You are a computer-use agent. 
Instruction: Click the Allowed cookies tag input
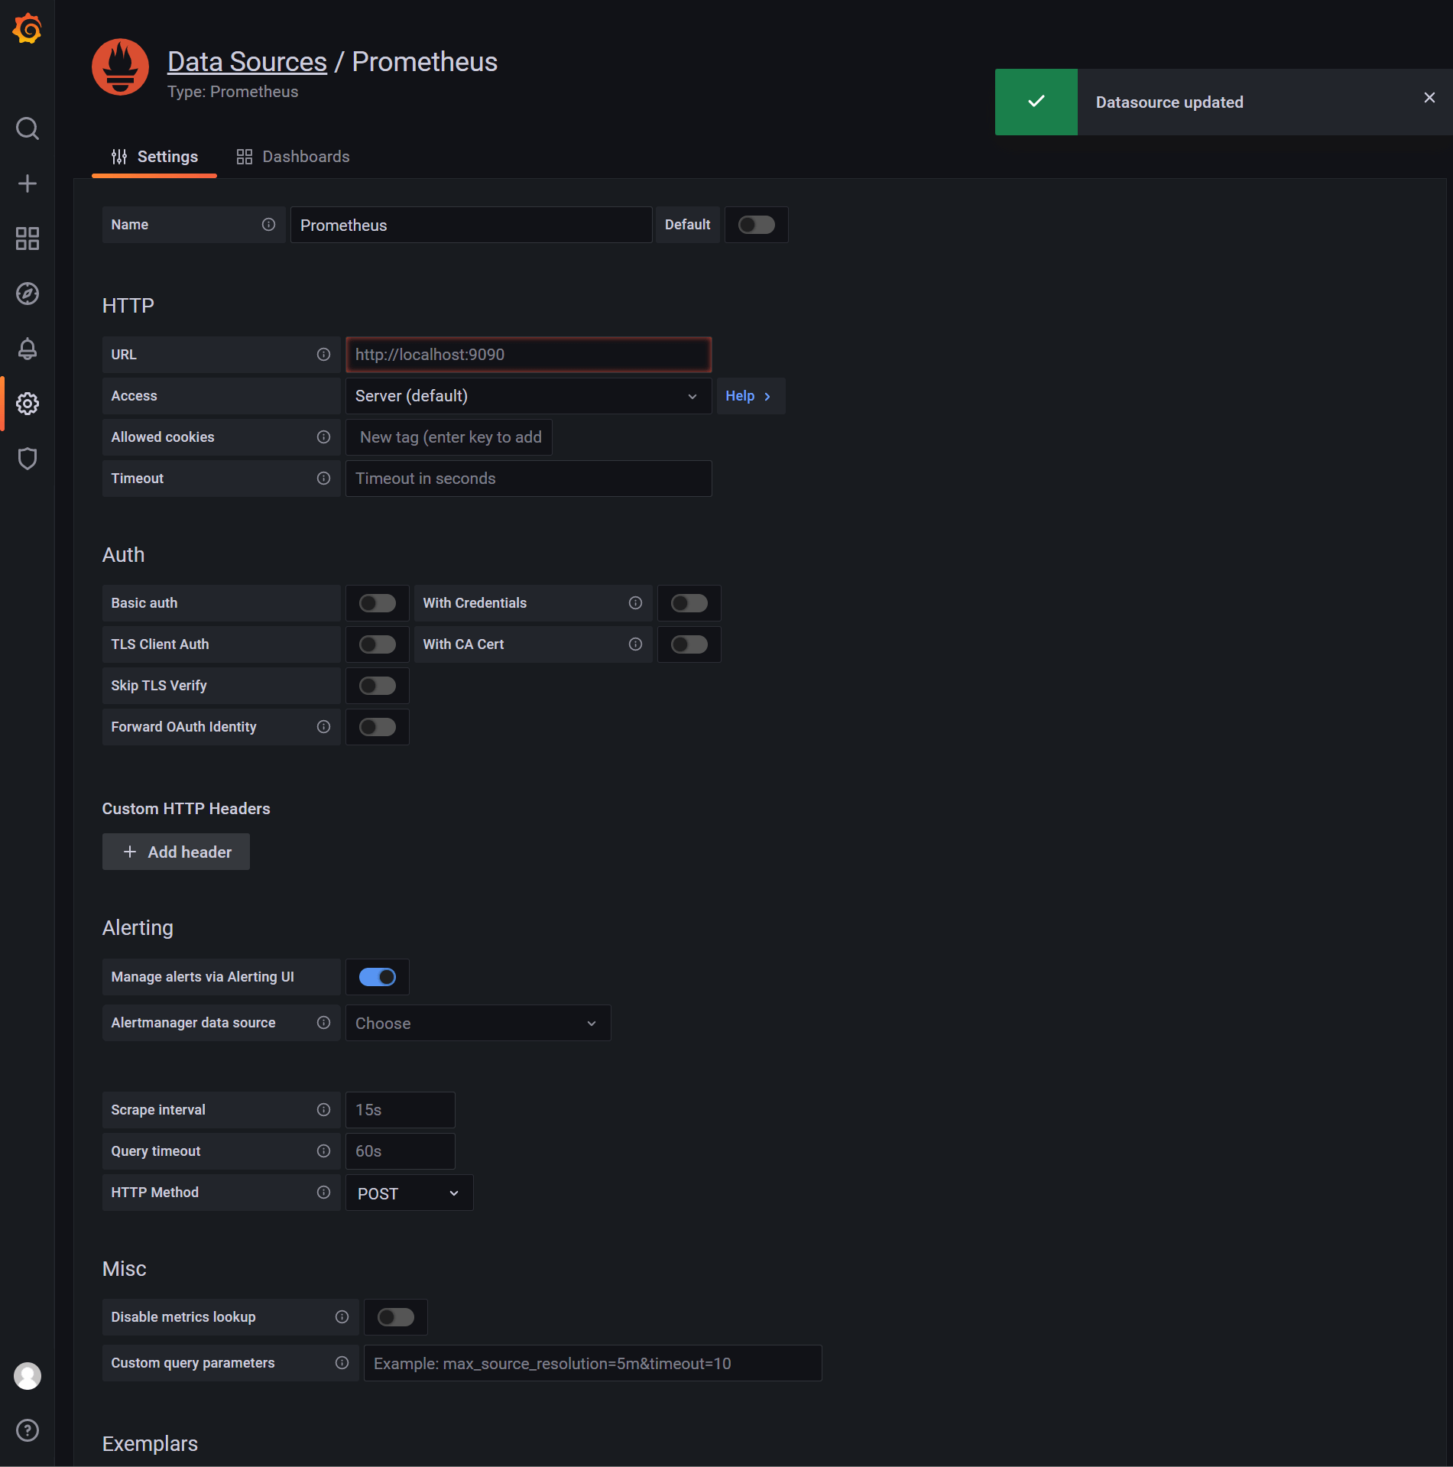click(449, 437)
